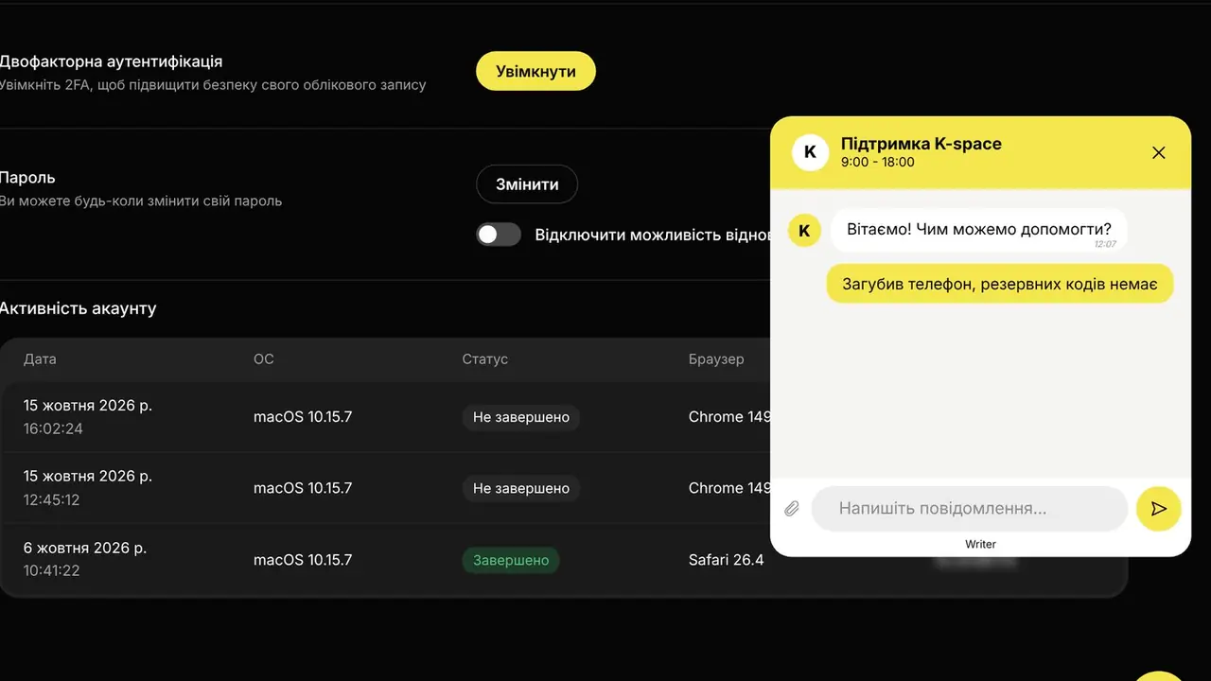Click the green Завершено status badge
The width and height of the screenshot is (1211, 681).
tap(511, 560)
